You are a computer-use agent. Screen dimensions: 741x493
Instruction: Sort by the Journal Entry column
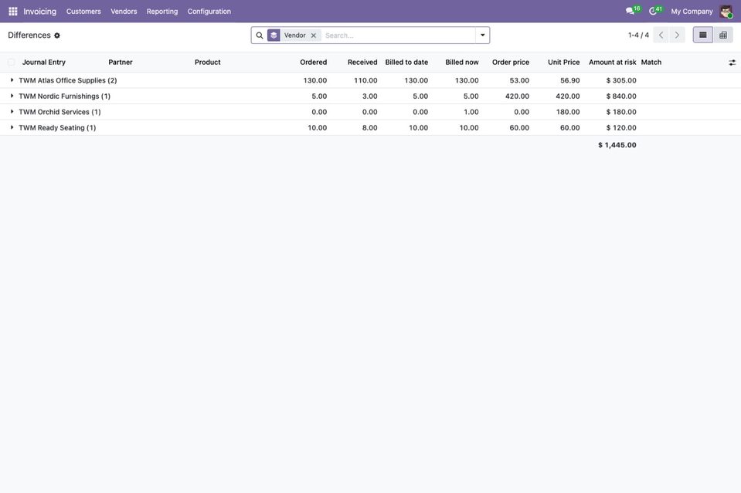44,62
